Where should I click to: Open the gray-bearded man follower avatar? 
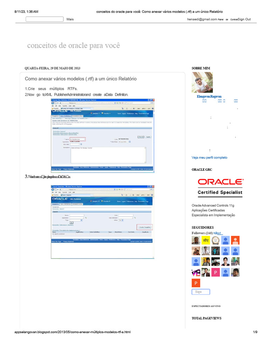[x=196, y=241]
